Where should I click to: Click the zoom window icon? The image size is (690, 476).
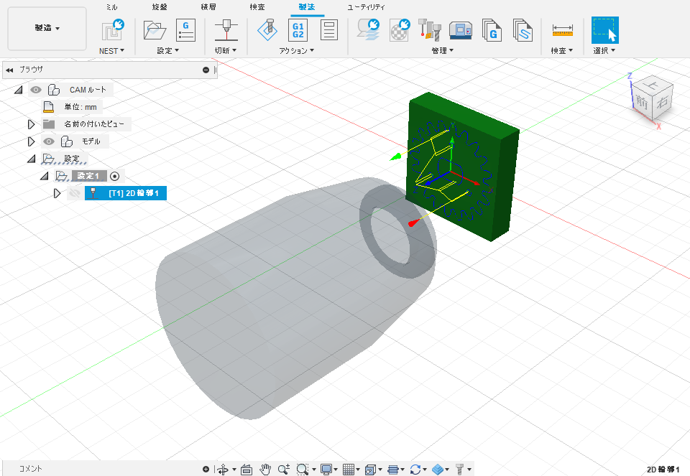303,470
